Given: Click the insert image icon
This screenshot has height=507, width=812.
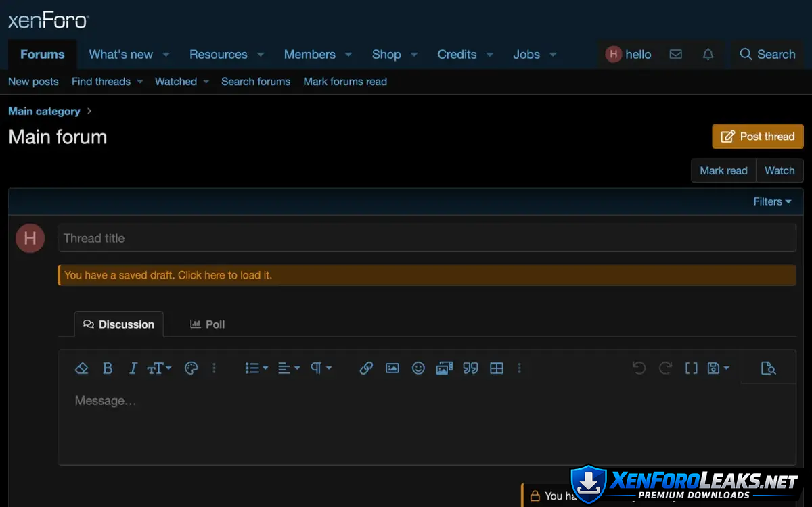Looking at the screenshot, I should (x=392, y=368).
